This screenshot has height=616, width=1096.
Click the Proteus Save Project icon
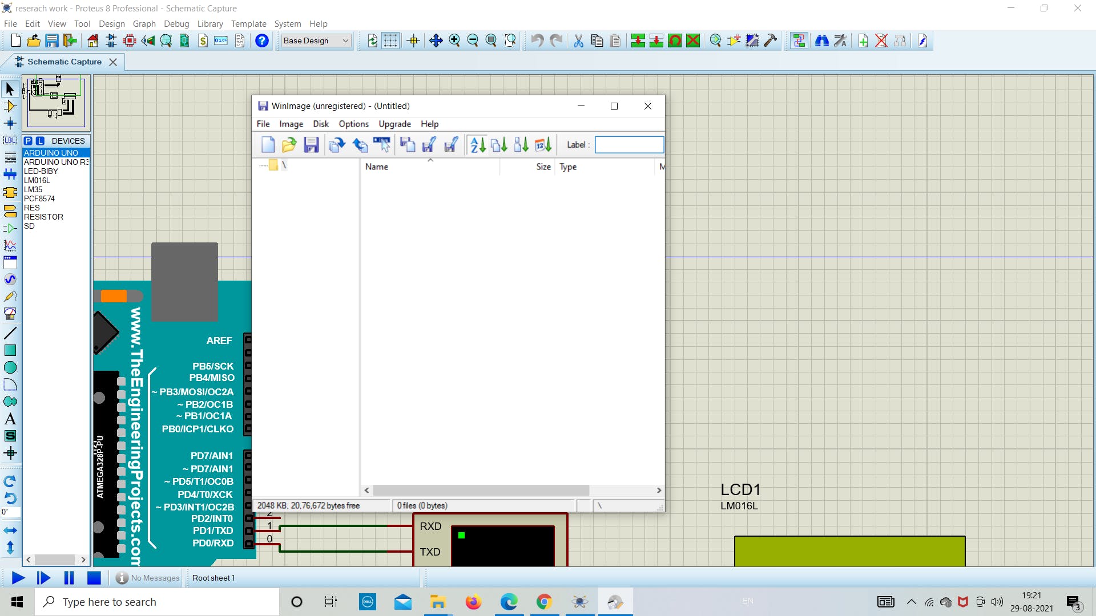point(52,40)
